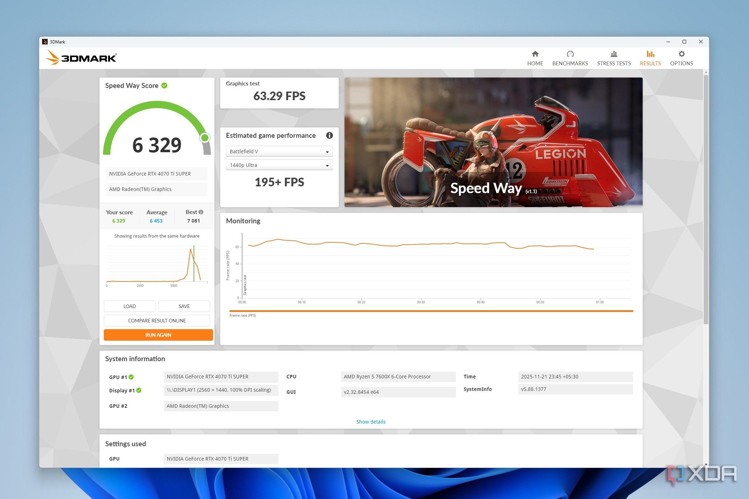Open the 1440p Ultra resolution dropdown
The width and height of the screenshot is (749, 499).
(279, 165)
